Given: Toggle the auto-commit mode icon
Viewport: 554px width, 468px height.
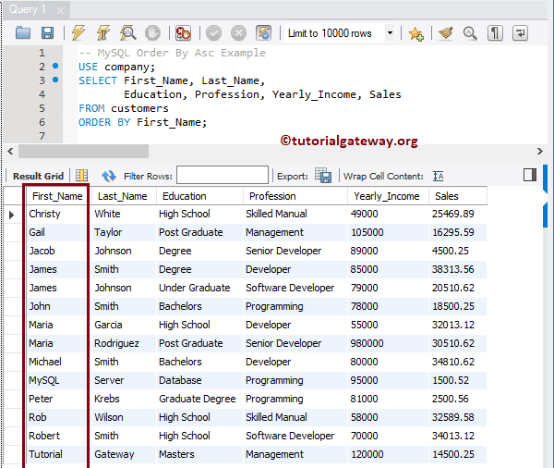Looking at the screenshot, I should click(x=264, y=33).
